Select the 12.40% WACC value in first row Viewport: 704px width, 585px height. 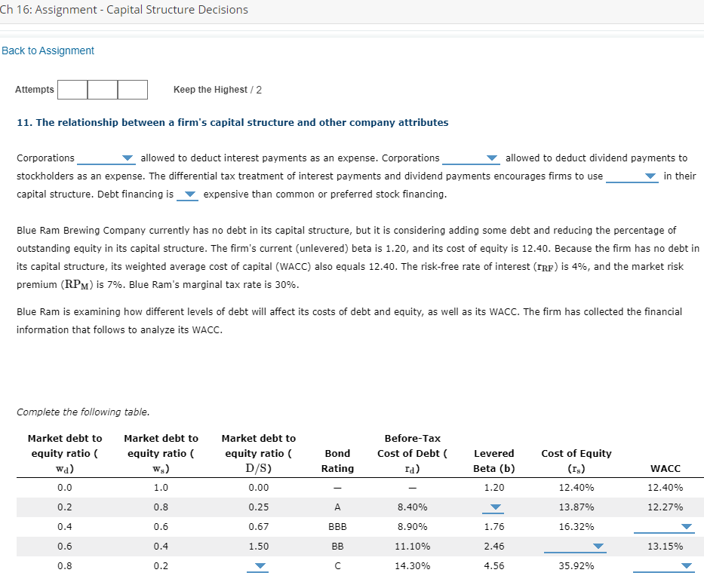666,487
